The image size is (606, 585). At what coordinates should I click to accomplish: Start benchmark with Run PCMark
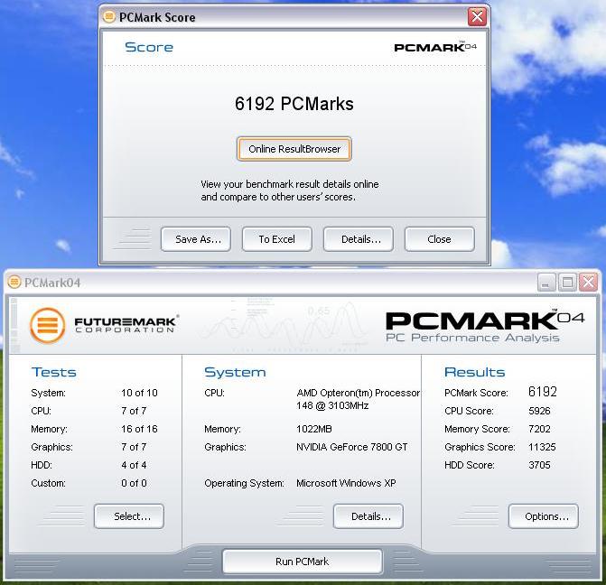pyautogui.click(x=303, y=562)
